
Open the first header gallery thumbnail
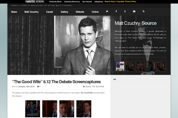120,66
